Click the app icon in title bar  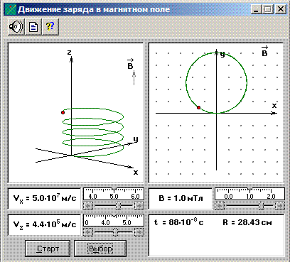(10, 9)
